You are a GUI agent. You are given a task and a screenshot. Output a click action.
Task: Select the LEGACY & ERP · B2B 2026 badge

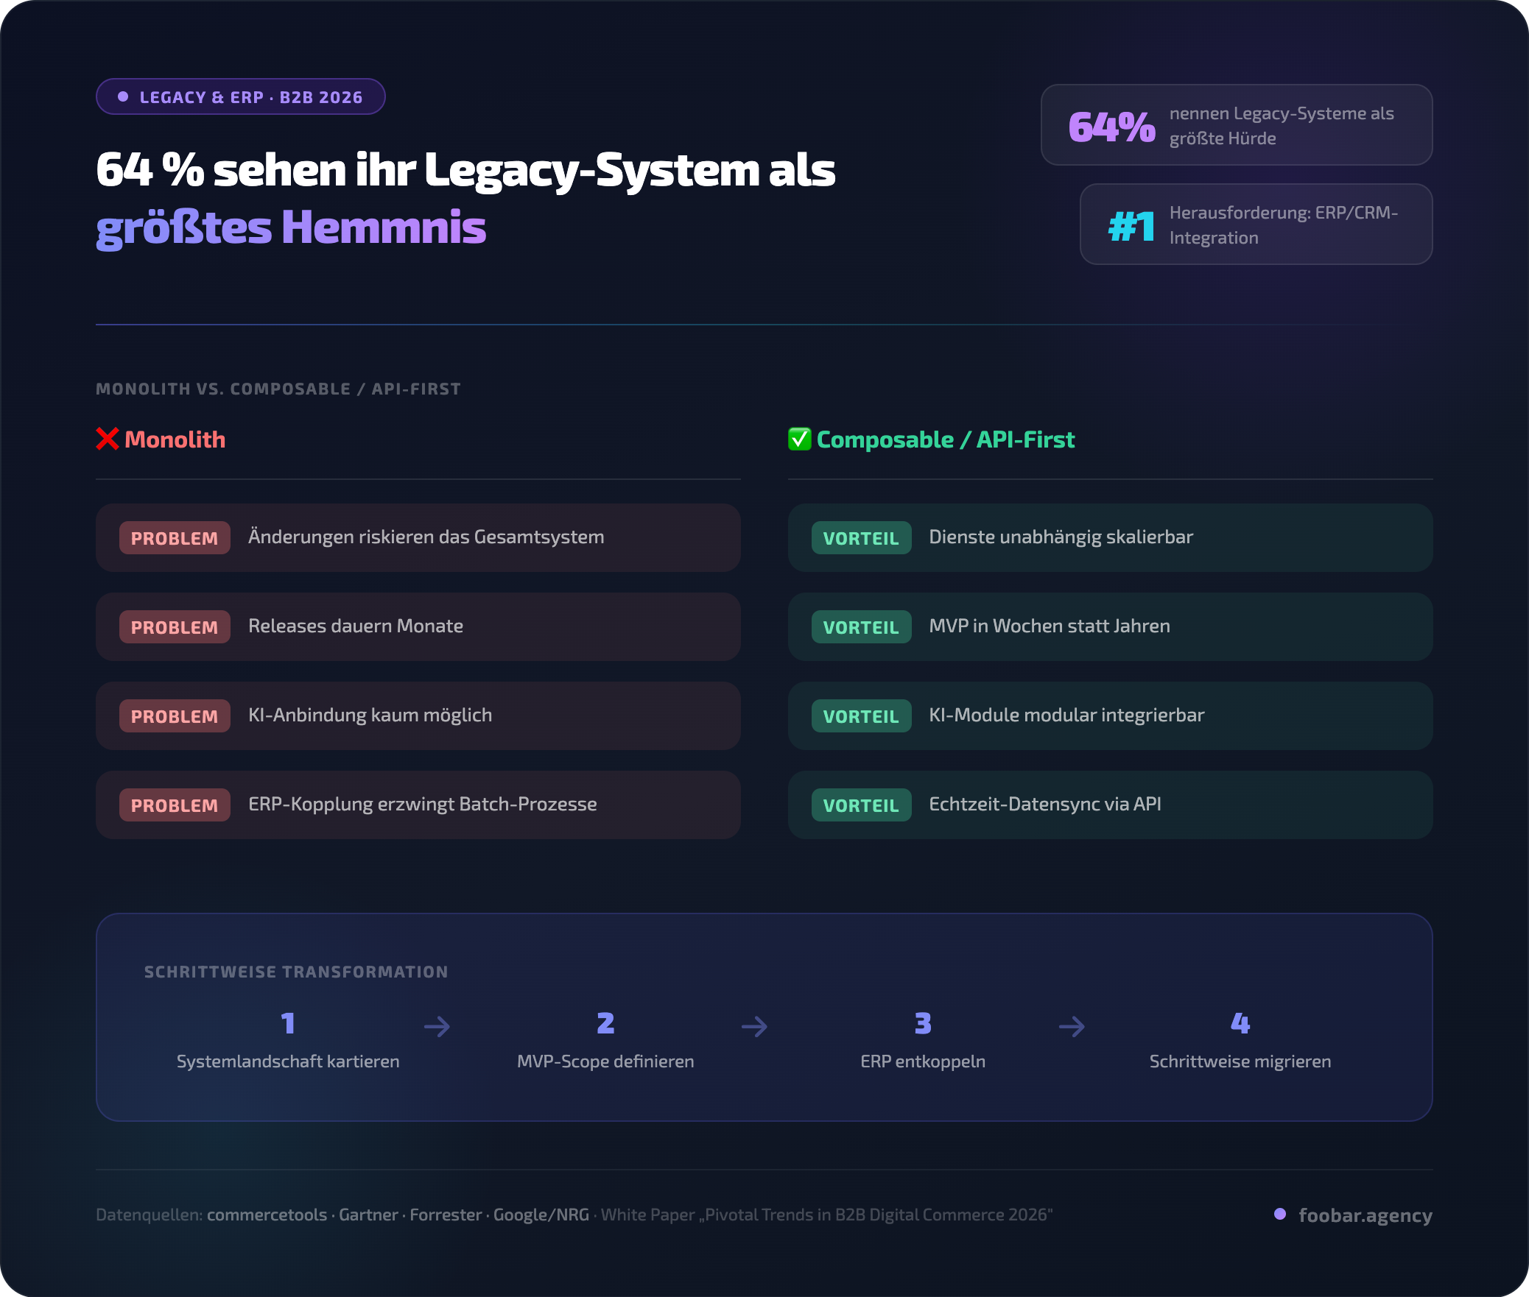241,97
